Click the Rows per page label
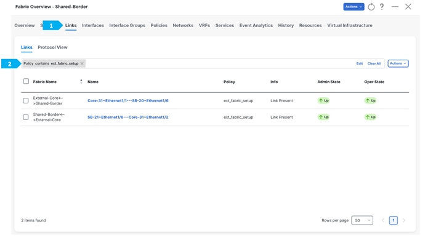 pyautogui.click(x=335, y=220)
